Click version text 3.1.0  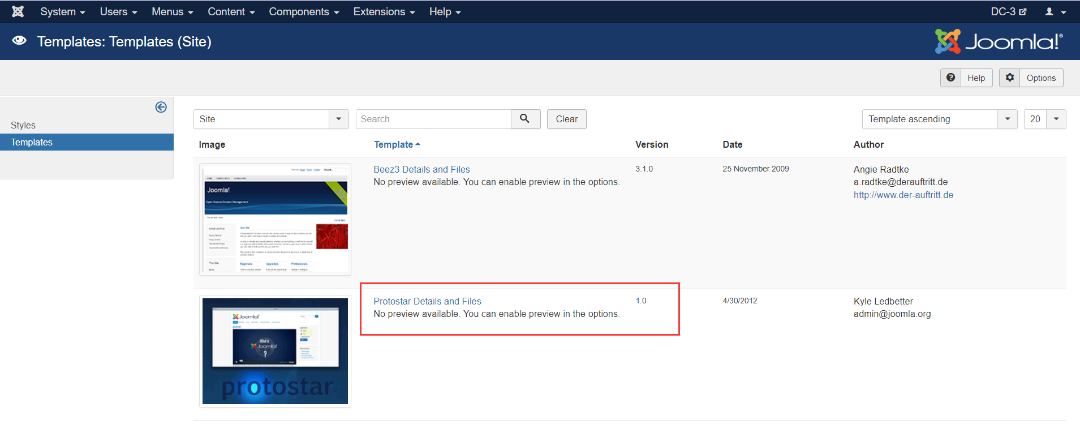(x=644, y=169)
